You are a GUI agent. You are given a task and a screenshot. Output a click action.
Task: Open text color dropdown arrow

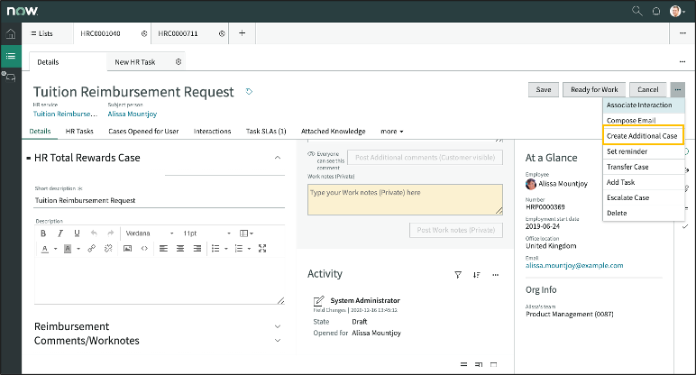[56, 249]
